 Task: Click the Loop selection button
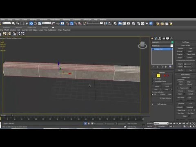[x=166, y=89]
